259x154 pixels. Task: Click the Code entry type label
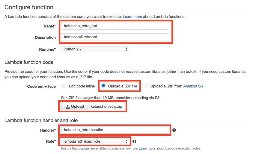(x=41, y=86)
